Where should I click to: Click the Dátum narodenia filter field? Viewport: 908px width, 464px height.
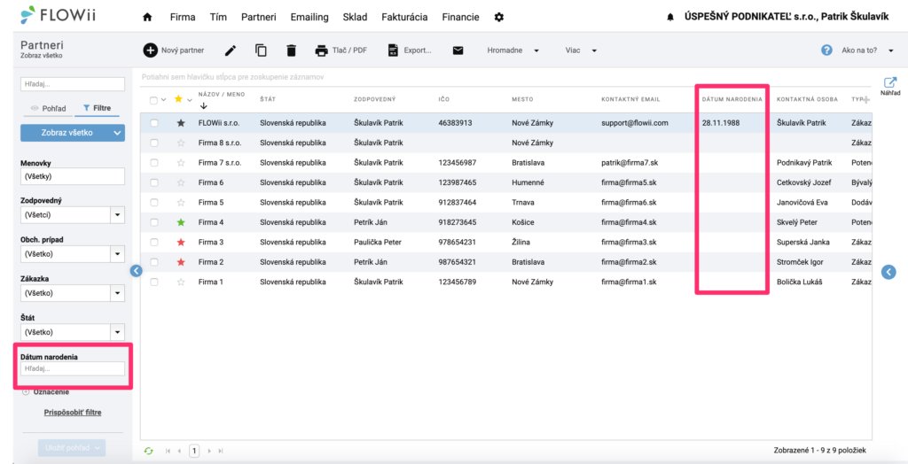(73, 368)
